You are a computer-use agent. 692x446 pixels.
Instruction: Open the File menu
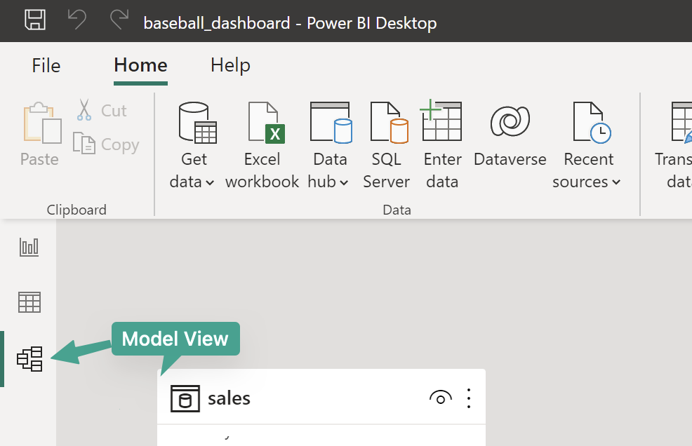pyautogui.click(x=46, y=65)
